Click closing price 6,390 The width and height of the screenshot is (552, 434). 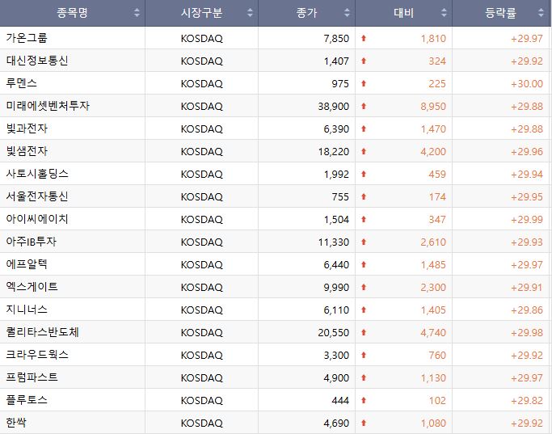[336, 129]
